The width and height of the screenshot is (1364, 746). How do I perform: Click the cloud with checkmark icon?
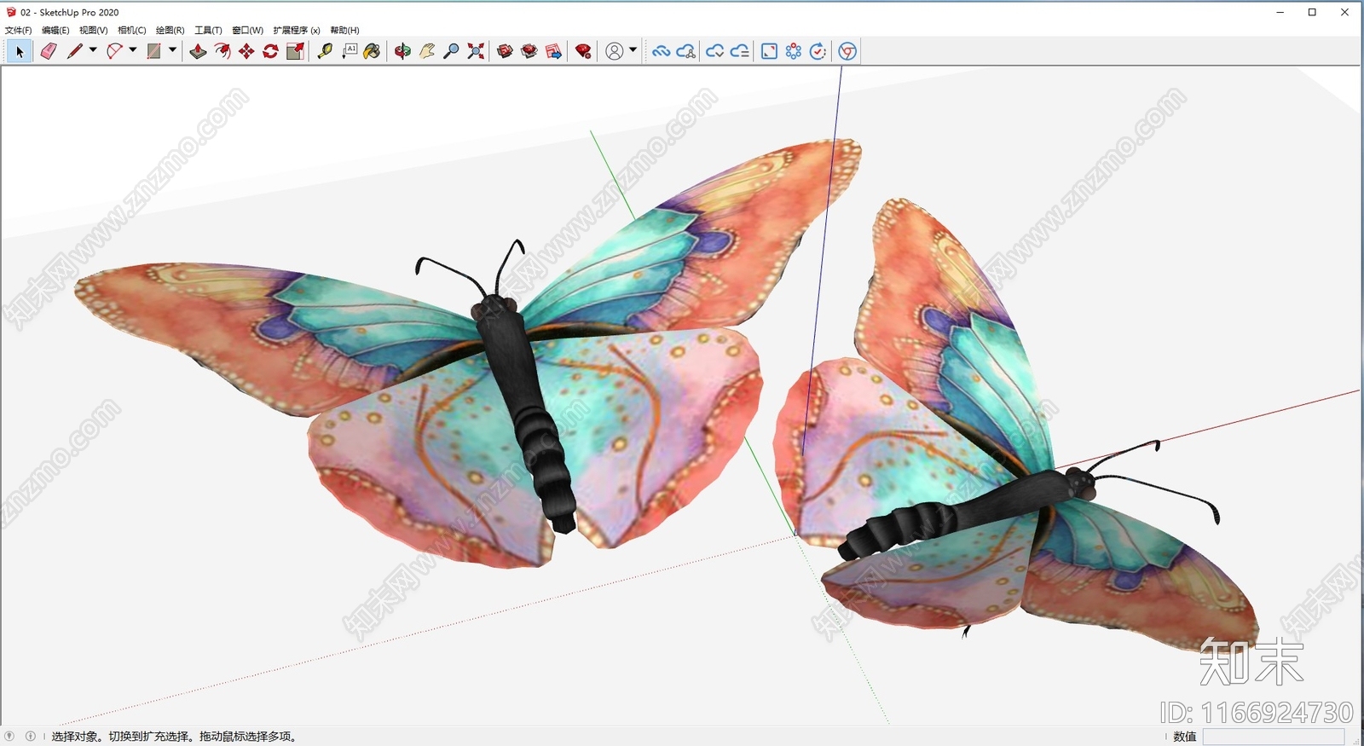click(714, 51)
